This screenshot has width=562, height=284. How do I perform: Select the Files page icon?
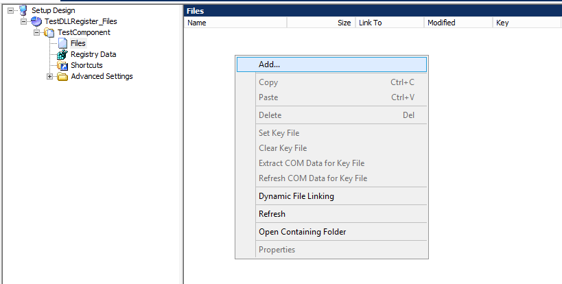(62, 43)
